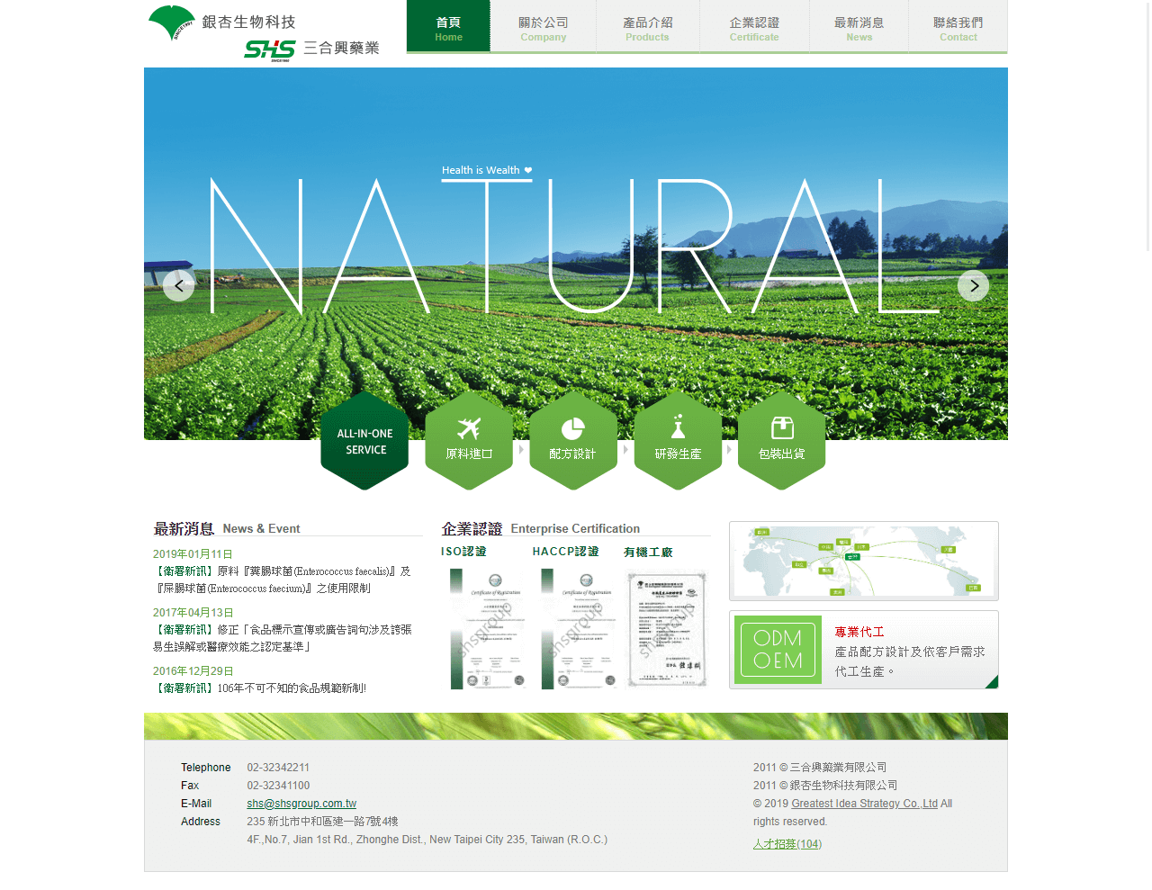1152x890 pixels.
Task: Open the 有機工廠 certificate thumbnail
Action: click(667, 629)
